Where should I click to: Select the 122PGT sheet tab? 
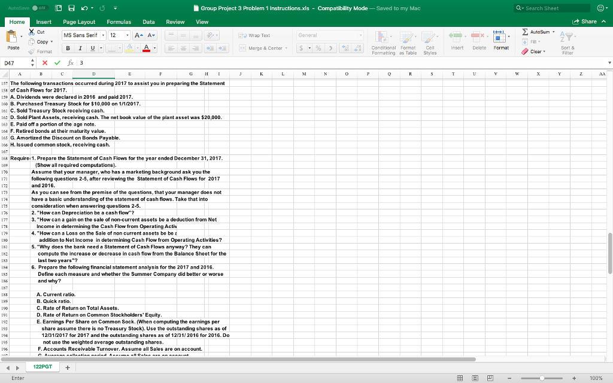[43, 367]
